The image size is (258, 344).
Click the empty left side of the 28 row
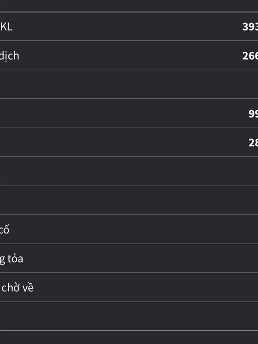click(64, 142)
